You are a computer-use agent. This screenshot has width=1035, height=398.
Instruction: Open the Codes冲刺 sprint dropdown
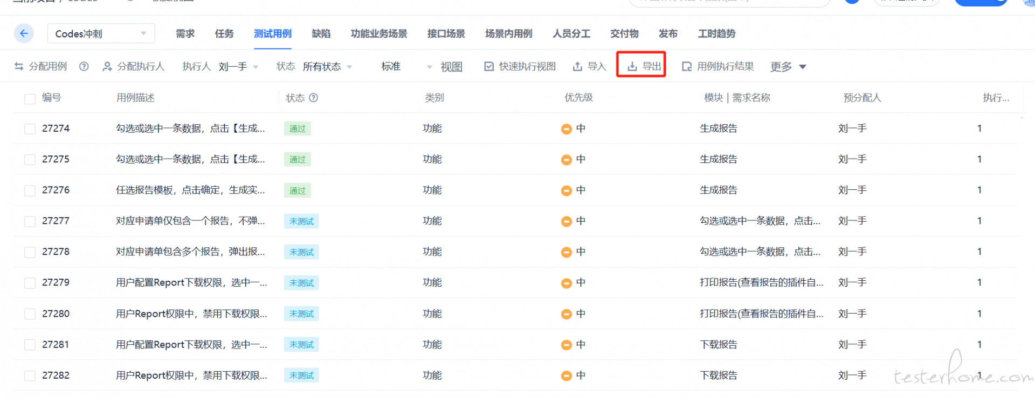click(101, 33)
